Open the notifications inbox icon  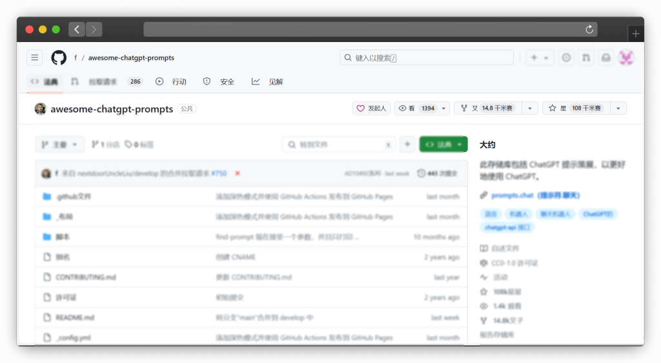pyautogui.click(x=605, y=57)
